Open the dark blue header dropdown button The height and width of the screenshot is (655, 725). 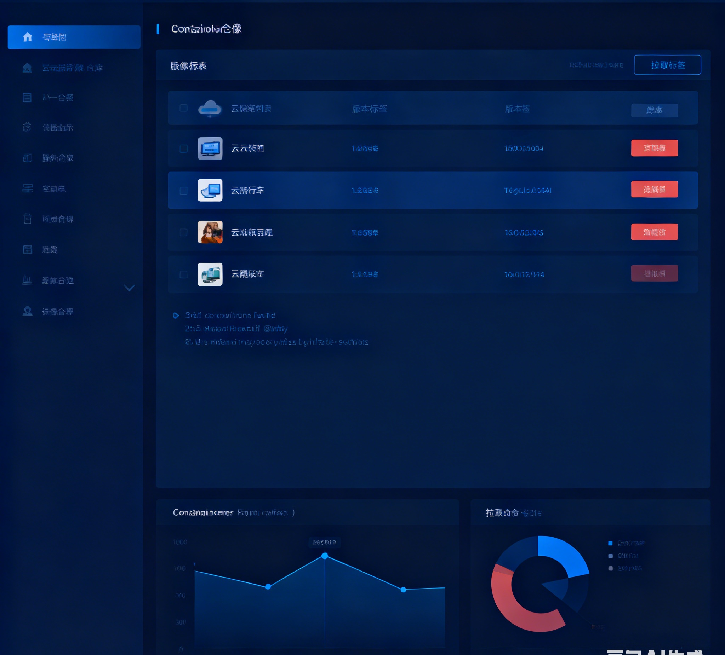tap(654, 110)
